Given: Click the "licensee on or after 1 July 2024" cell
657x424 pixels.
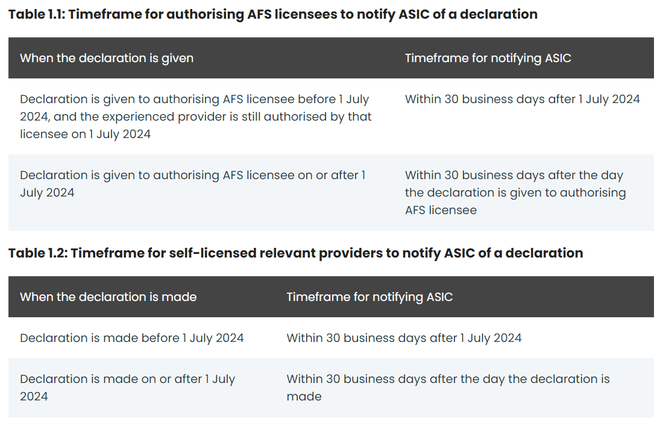Looking at the screenshot, I should click(x=192, y=184).
